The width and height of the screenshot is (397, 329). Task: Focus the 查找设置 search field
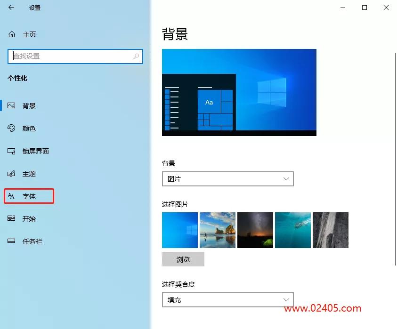pyautogui.click(x=75, y=56)
